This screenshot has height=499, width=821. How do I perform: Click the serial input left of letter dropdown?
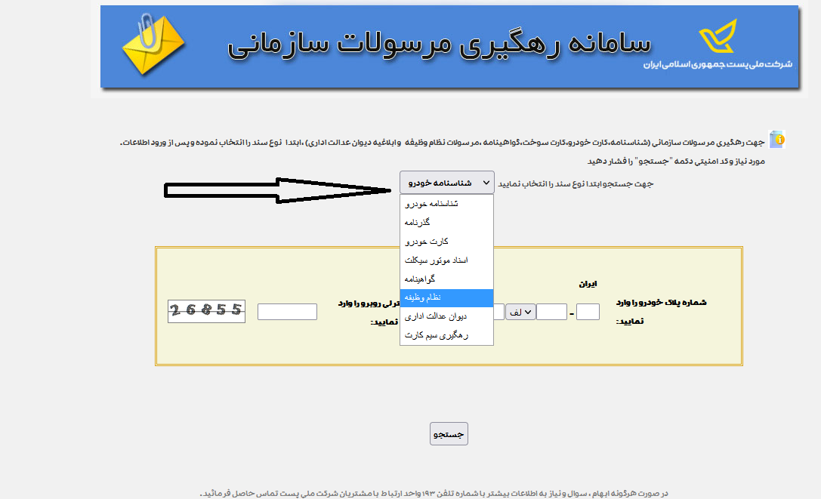point(497,311)
